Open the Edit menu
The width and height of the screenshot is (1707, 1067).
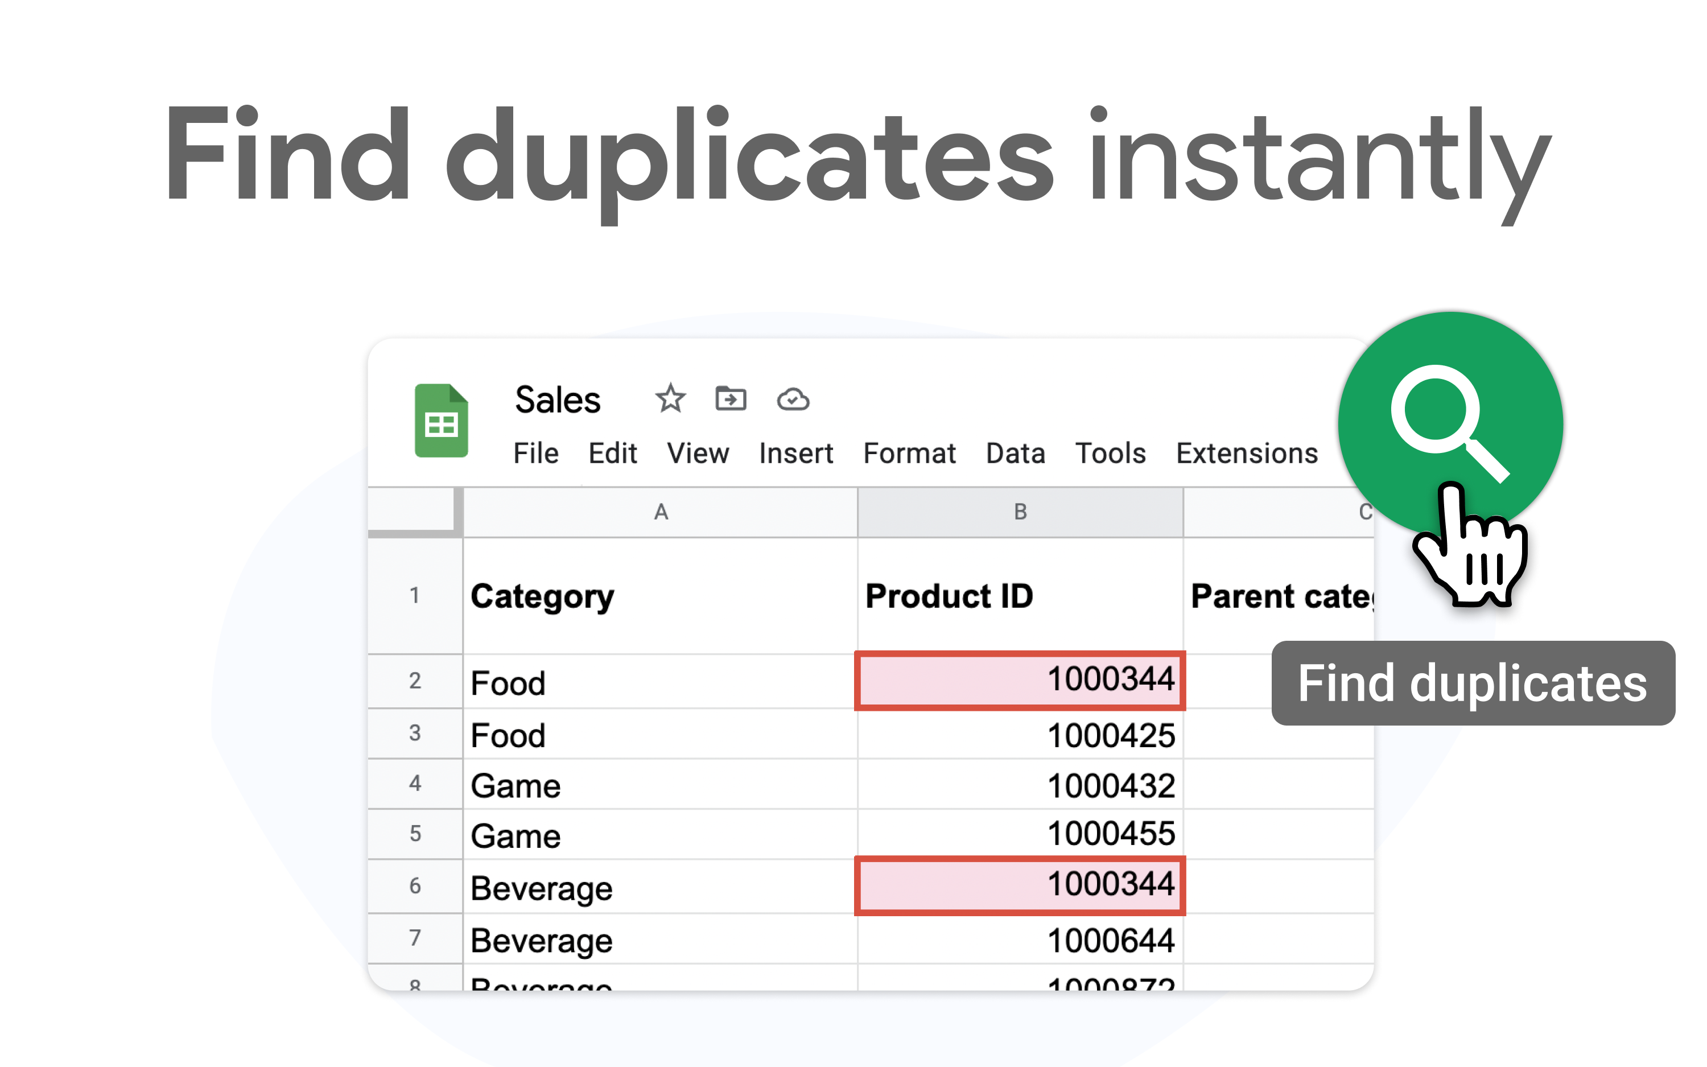pos(612,453)
